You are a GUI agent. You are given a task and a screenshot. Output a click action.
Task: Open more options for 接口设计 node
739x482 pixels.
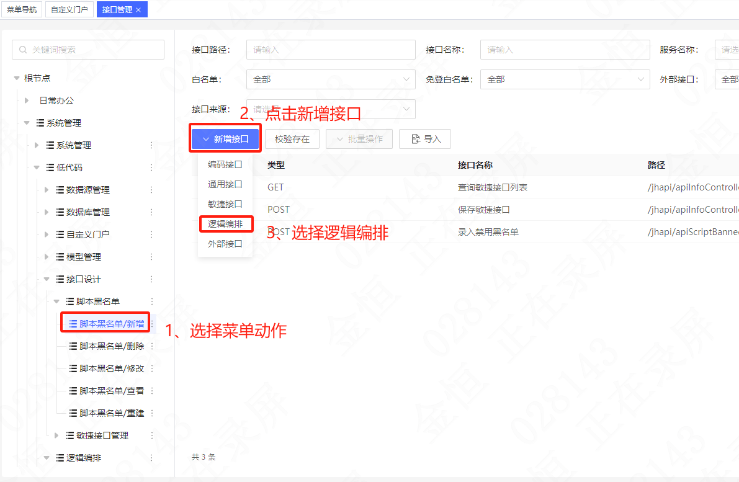(x=151, y=279)
